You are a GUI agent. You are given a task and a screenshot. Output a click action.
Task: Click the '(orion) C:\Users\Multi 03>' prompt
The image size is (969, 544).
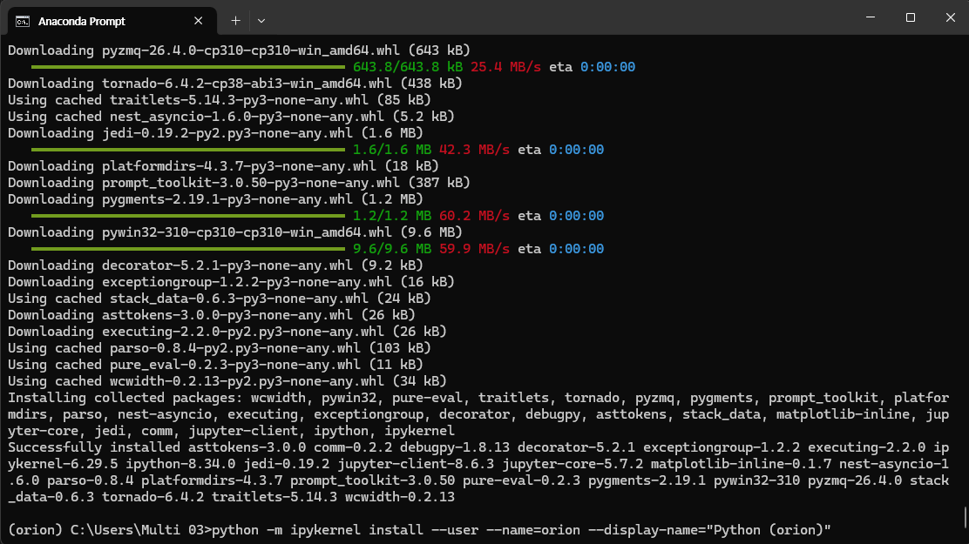click(x=110, y=530)
